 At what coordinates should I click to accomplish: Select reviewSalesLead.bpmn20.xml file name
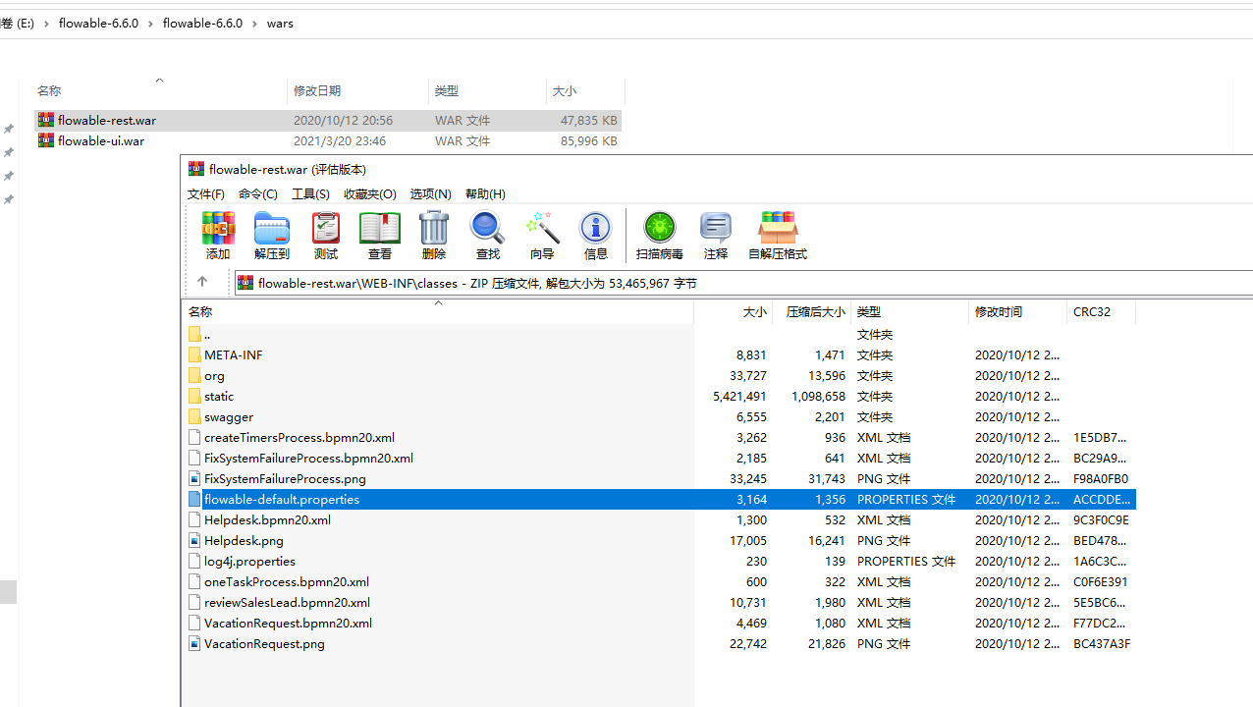coord(287,602)
